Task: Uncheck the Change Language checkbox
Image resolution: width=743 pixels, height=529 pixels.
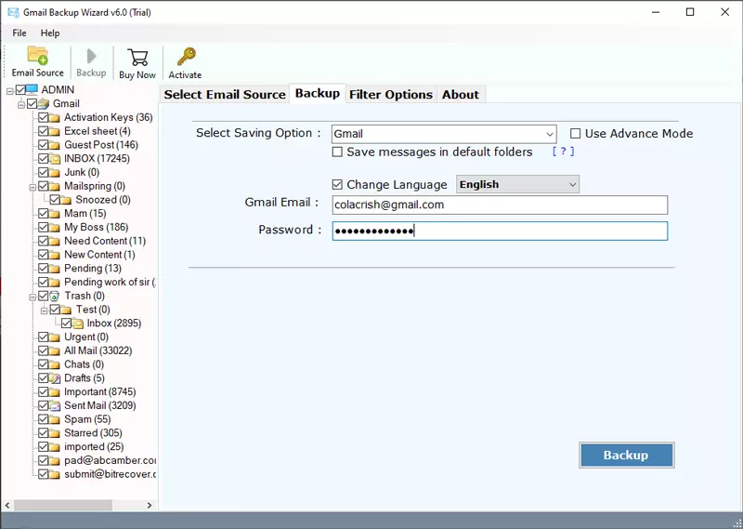Action: coord(337,185)
